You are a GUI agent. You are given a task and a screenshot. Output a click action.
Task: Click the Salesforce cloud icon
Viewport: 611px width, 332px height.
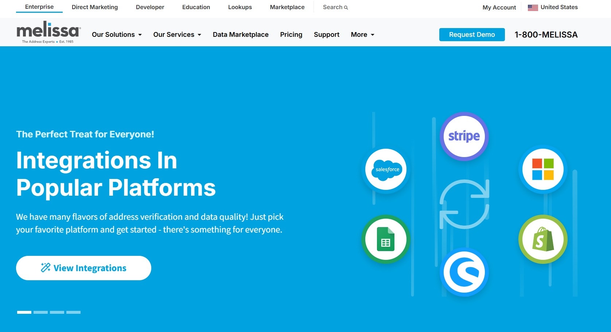pyautogui.click(x=386, y=169)
